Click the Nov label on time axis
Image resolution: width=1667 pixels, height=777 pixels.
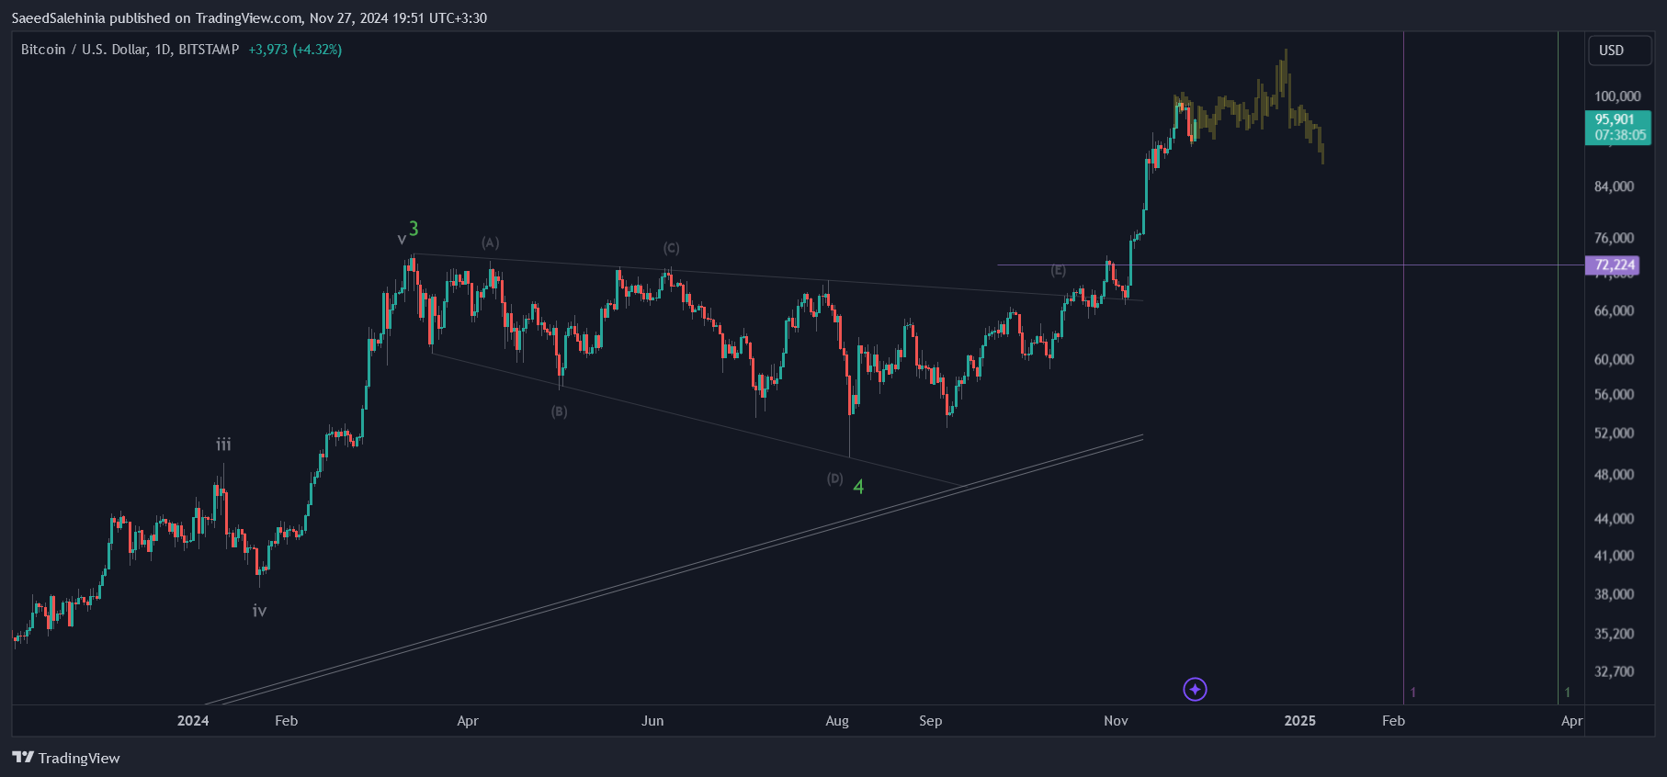click(x=1116, y=721)
